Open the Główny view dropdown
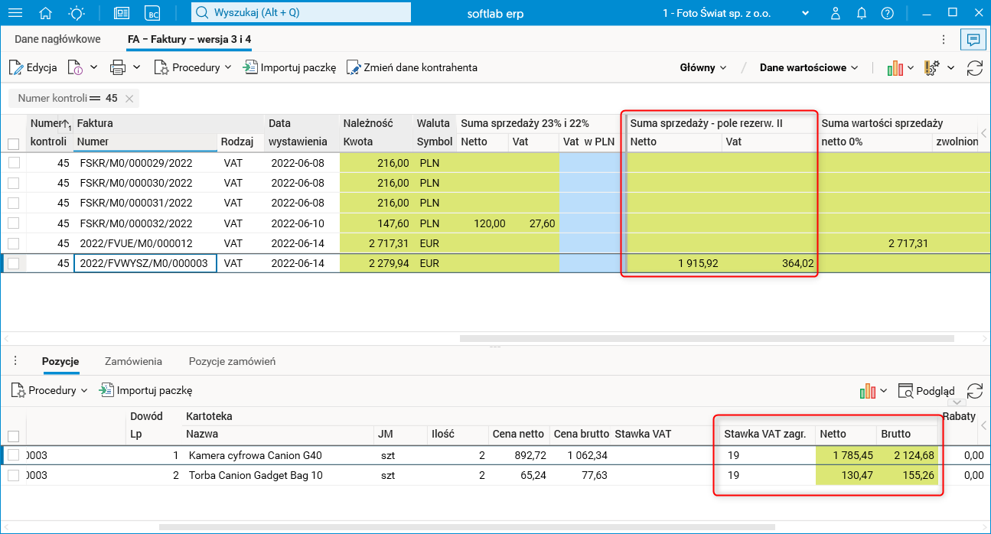991x534 pixels. click(x=703, y=67)
